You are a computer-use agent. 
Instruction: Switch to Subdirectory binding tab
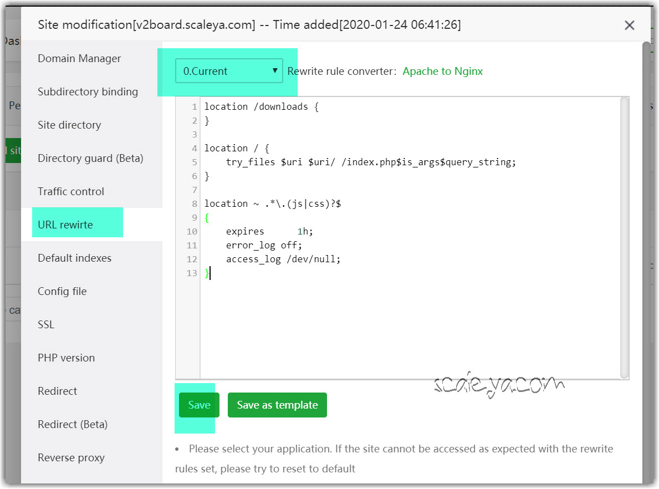click(x=88, y=91)
